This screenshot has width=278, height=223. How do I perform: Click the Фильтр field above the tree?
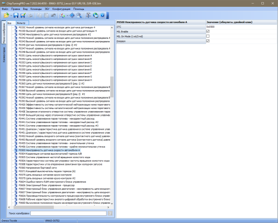point(22,23)
